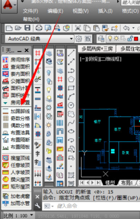
Task: Select 房间排序 in Tianzheng panel
Action: [x=16, y=60]
